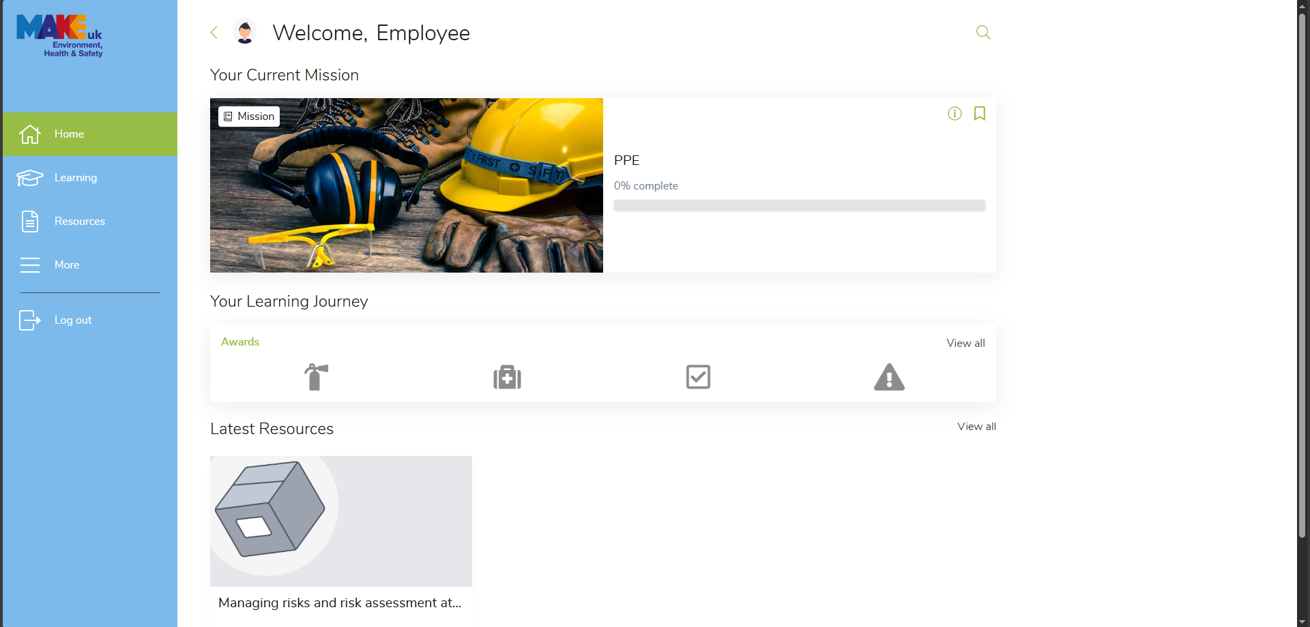Viewport: 1310px width, 627px height.
Task: Click the PPE mission progress bar
Action: click(x=799, y=206)
